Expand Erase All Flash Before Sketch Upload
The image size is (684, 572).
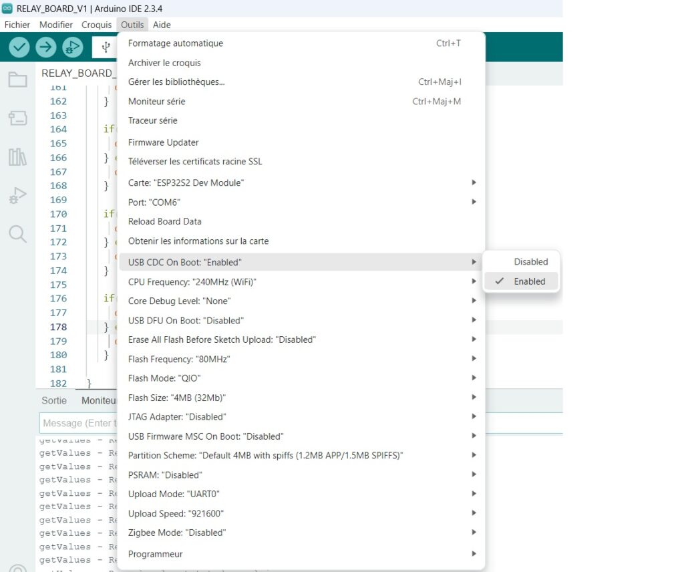pyautogui.click(x=301, y=339)
